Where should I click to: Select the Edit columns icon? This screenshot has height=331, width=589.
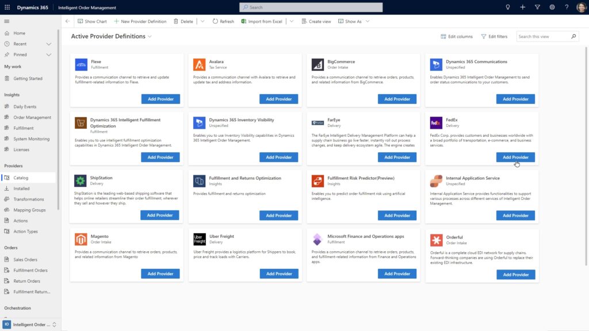coord(456,36)
